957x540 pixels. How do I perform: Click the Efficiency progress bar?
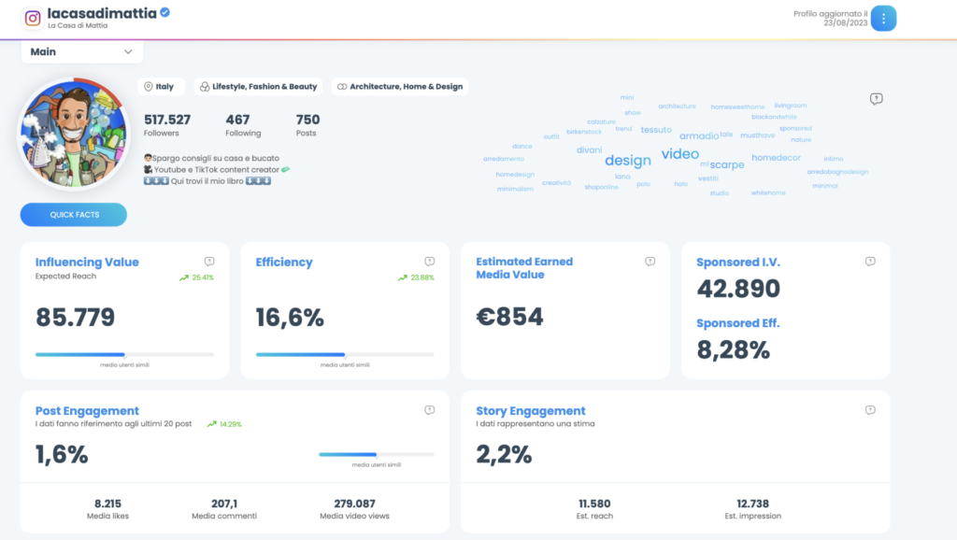(345, 354)
